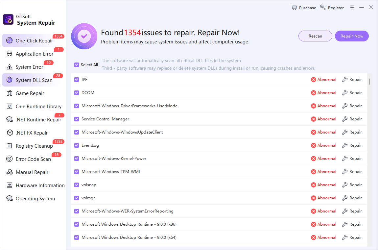Image resolution: width=378 pixels, height=250 pixels.
Task: Click the Abnormal status text for volmgr
Action: 327,198
